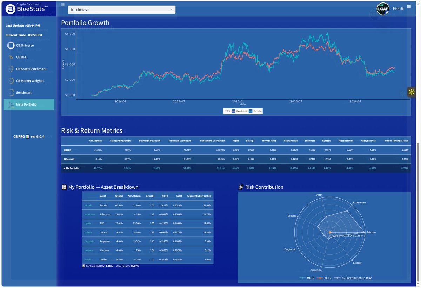Click the Ethereum row in Risk metrics

(236, 159)
